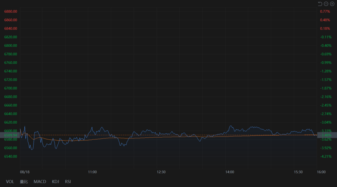Click the 6540.00 price axis label
Image resolution: width=337 pixels, height=187 pixels.
[x=11, y=156]
